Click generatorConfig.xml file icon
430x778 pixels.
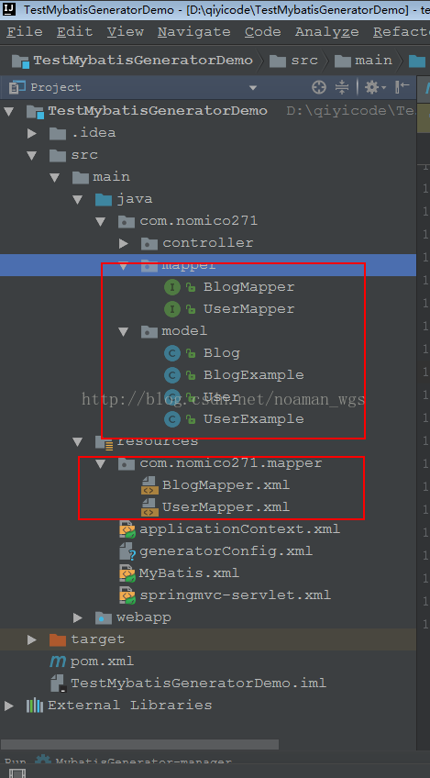click(127, 551)
